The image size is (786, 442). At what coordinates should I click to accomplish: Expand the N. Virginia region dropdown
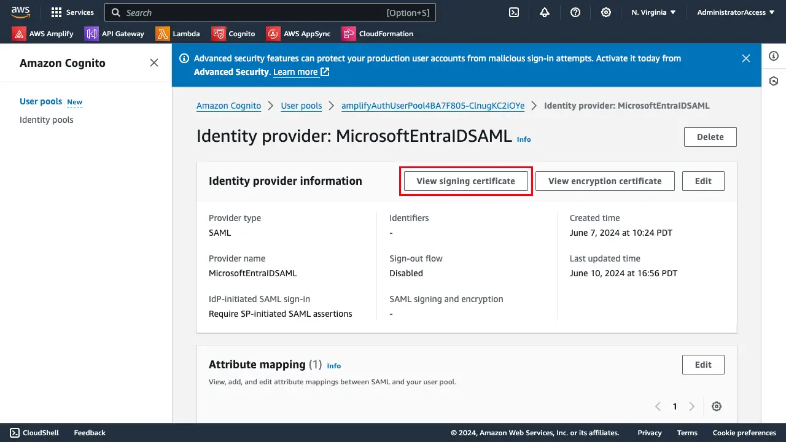(x=653, y=12)
